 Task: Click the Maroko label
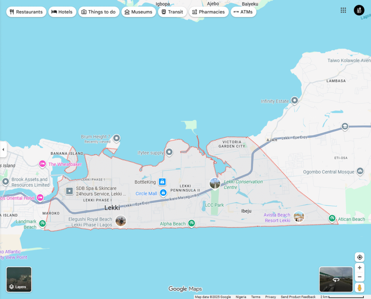51,213
